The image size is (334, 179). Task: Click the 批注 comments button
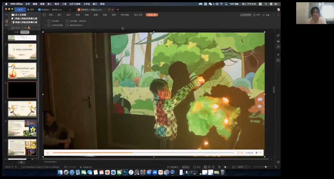(x=197, y=167)
